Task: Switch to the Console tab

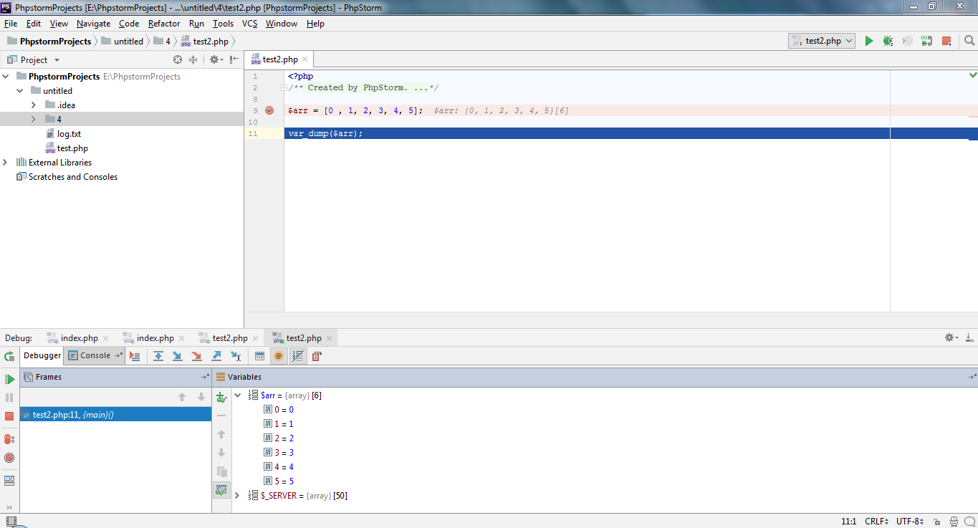Action: pyautogui.click(x=95, y=355)
